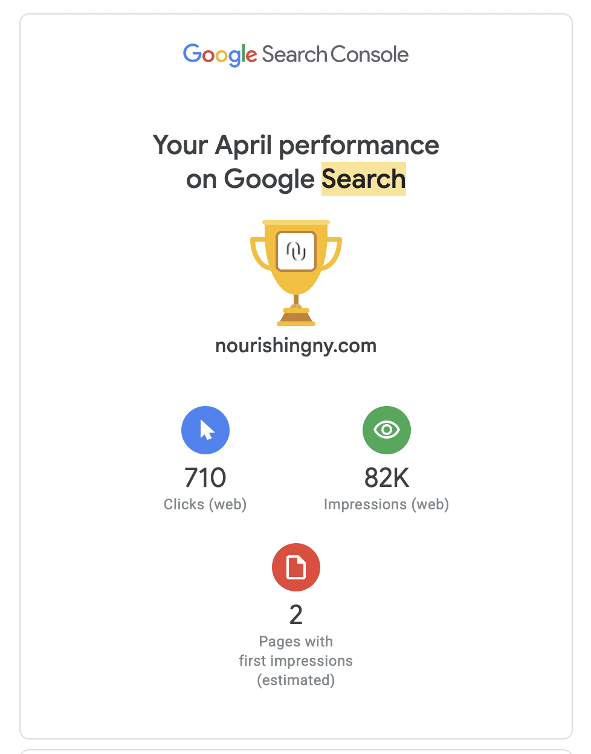This screenshot has height=754, width=591.
Task: Click the Your April performance heading
Action: (x=296, y=146)
